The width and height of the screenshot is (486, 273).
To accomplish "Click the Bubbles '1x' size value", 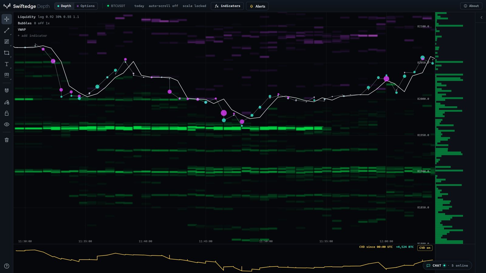I will point(48,23).
